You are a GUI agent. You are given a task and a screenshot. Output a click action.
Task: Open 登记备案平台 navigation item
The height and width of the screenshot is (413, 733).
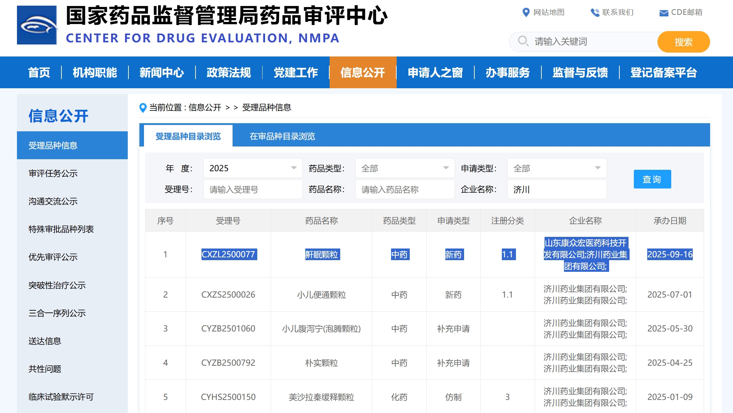pos(663,73)
